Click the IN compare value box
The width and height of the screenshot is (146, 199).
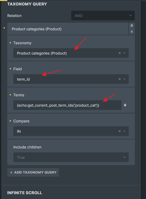71,131
